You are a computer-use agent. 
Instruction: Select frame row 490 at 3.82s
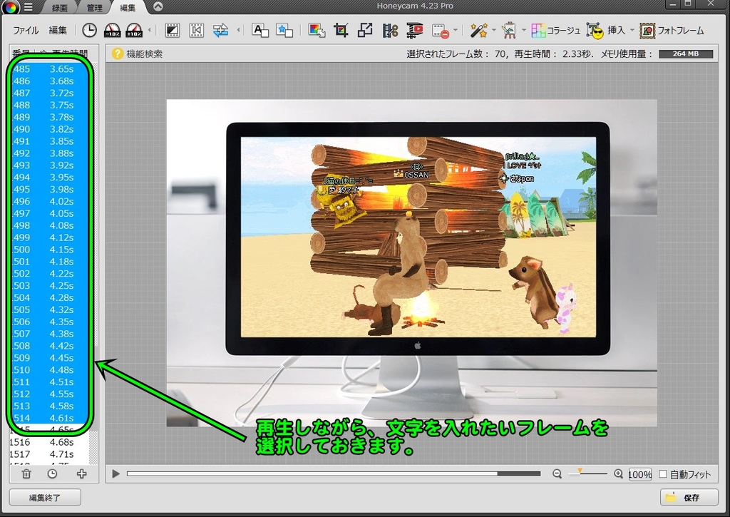[49, 129]
